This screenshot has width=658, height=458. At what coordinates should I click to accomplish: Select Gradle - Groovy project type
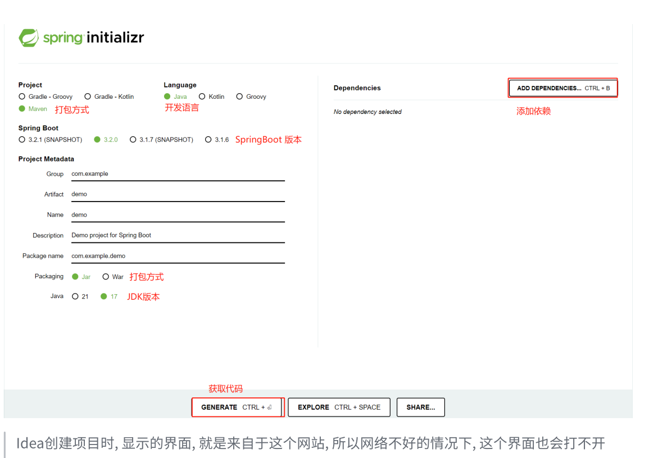point(46,97)
